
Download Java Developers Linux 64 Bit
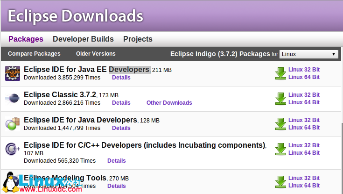304,127
